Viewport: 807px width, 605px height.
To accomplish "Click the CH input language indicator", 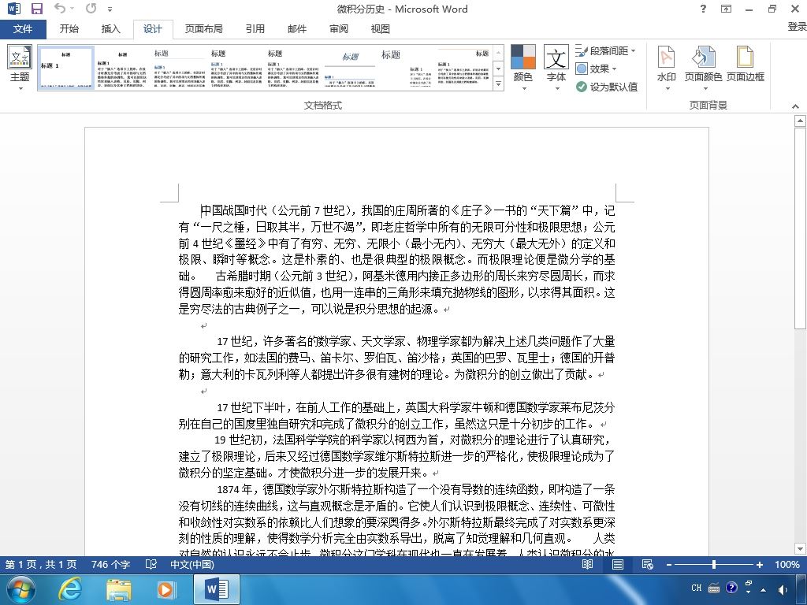I will 697,588.
